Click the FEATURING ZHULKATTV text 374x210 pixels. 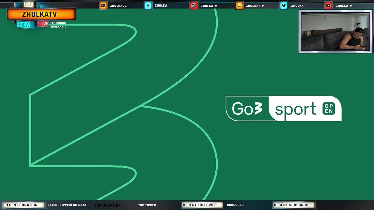[x=58, y=25]
